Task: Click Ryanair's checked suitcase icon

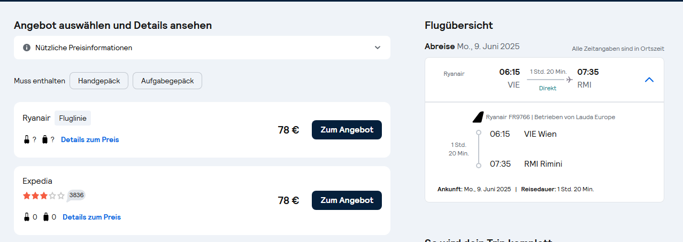Action: [x=45, y=139]
